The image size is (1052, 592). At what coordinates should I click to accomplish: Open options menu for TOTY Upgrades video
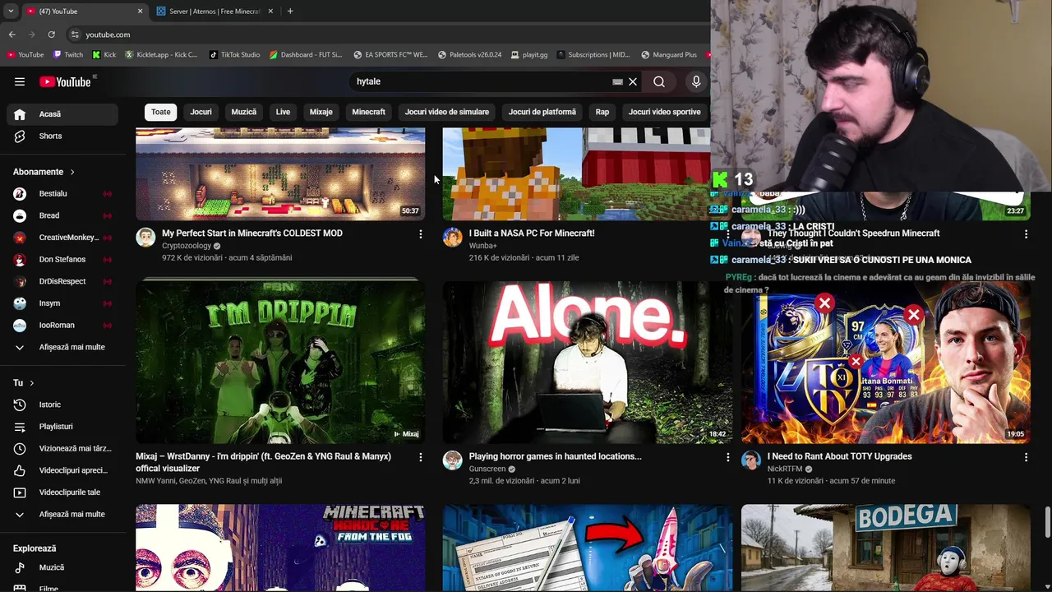[x=1026, y=457]
